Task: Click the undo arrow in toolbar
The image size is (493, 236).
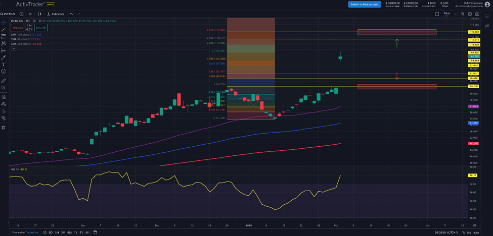Action: click(x=71, y=14)
